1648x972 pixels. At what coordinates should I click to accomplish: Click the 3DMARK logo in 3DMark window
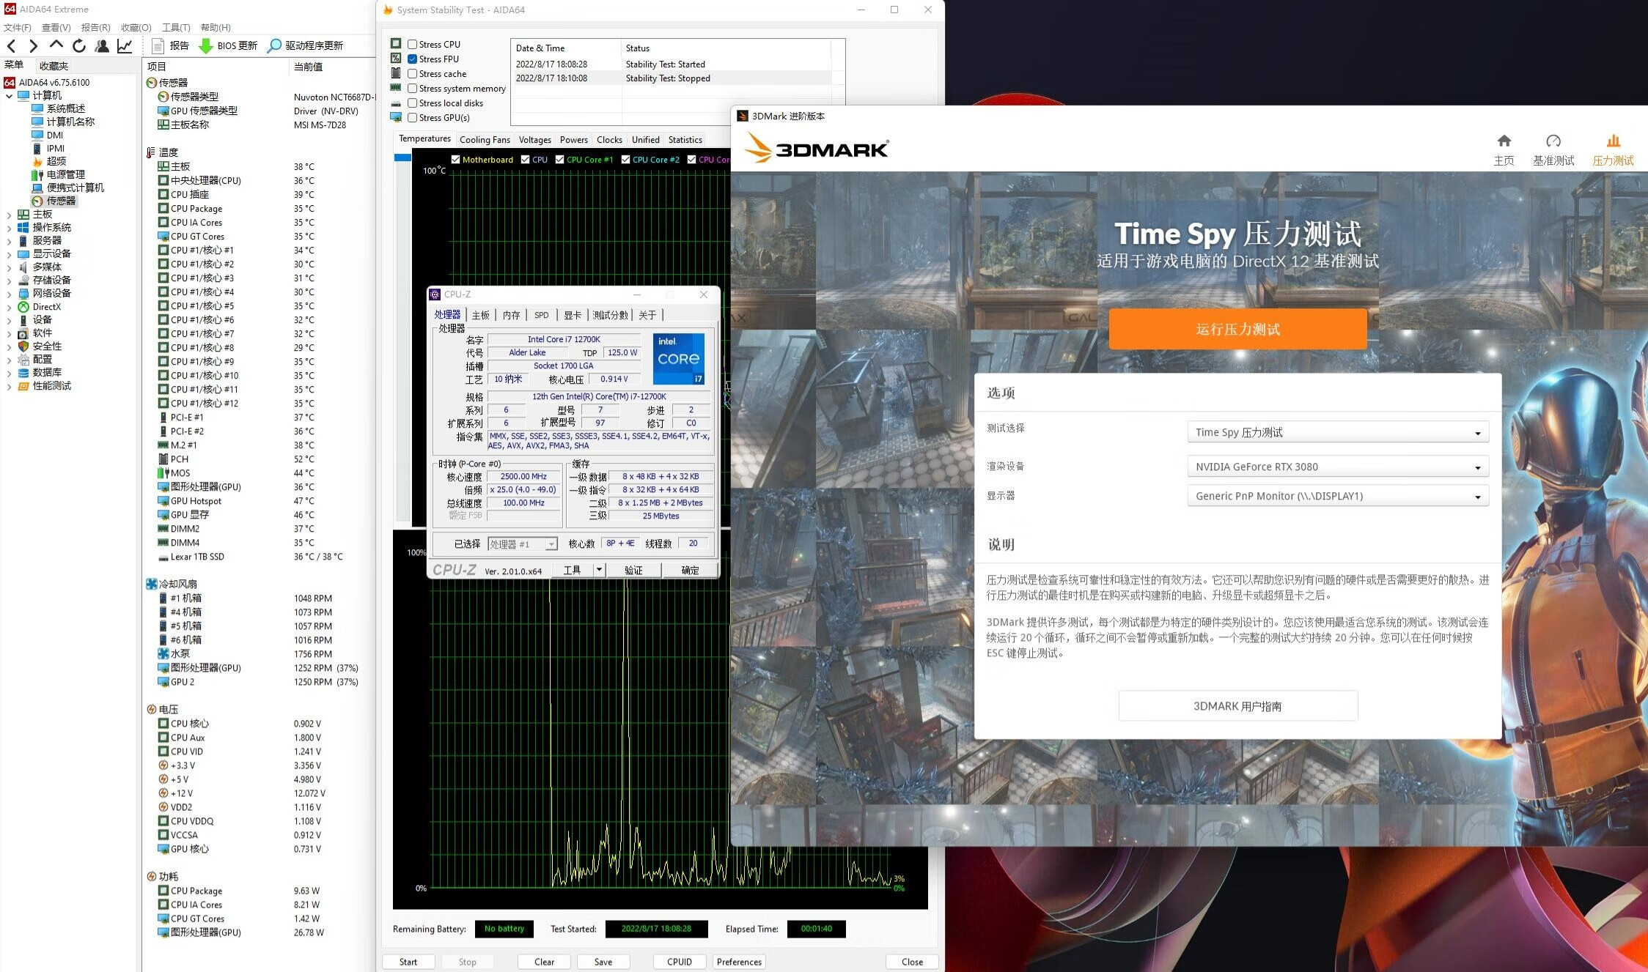(816, 149)
